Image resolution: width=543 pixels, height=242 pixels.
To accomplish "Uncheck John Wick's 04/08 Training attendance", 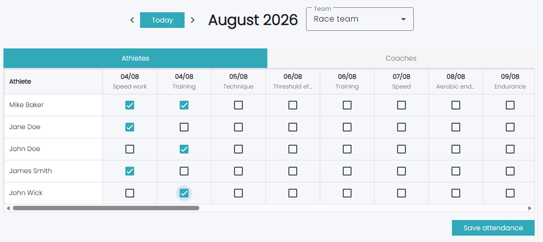I will (x=184, y=193).
